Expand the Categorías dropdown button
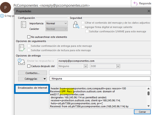The height and width of the screenshot is (115, 152). pyautogui.click(x=32, y=79)
